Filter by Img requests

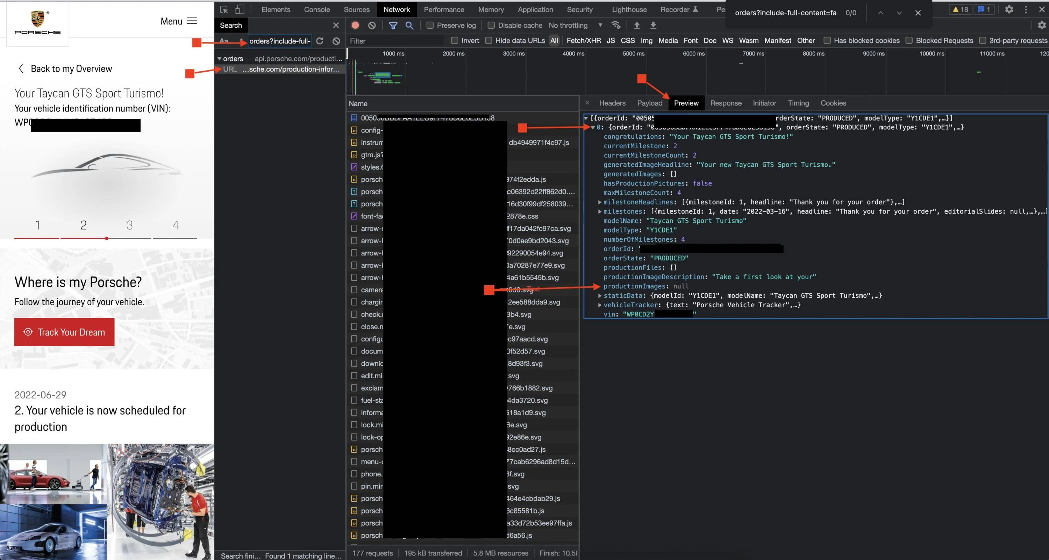tap(646, 40)
